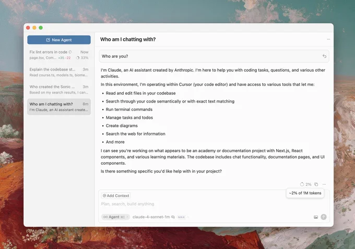Click the '~2% of 1M tokens' tooltip
The height and width of the screenshot is (249, 355).
pyautogui.click(x=305, y=193)
